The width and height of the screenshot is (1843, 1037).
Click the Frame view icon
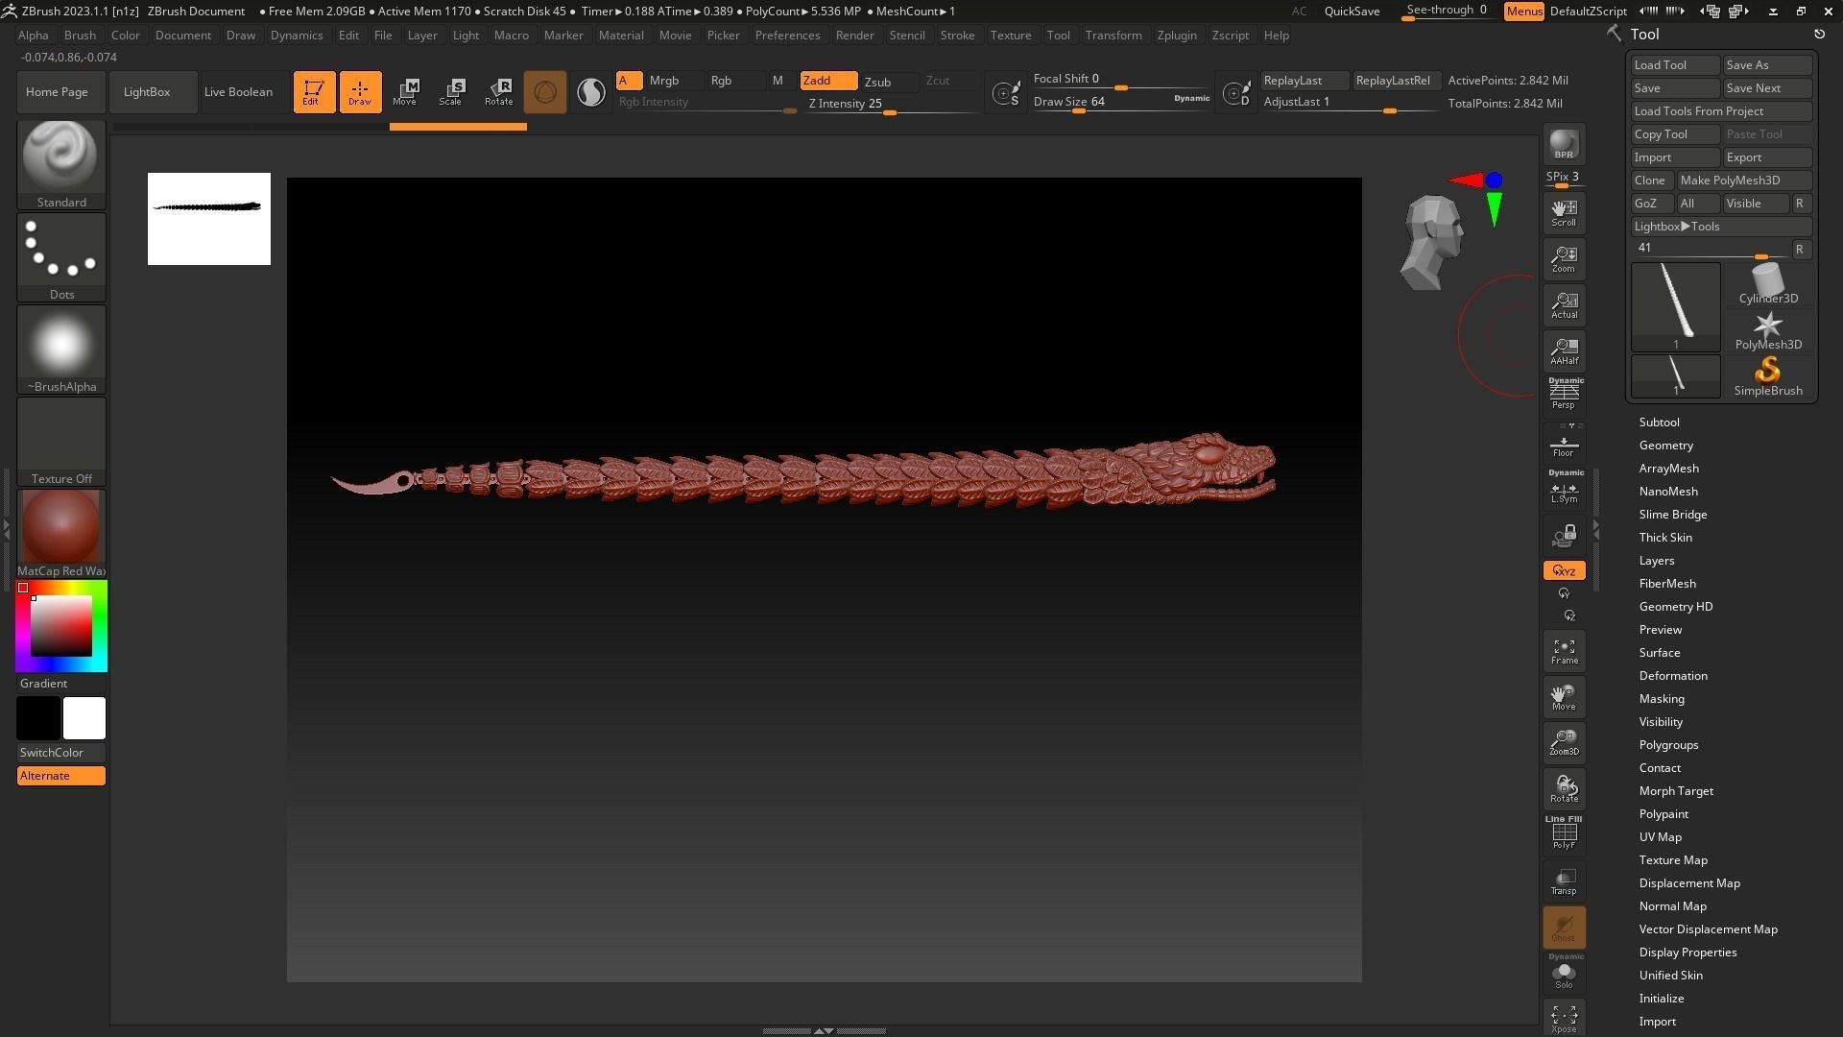pos(1564,651)
